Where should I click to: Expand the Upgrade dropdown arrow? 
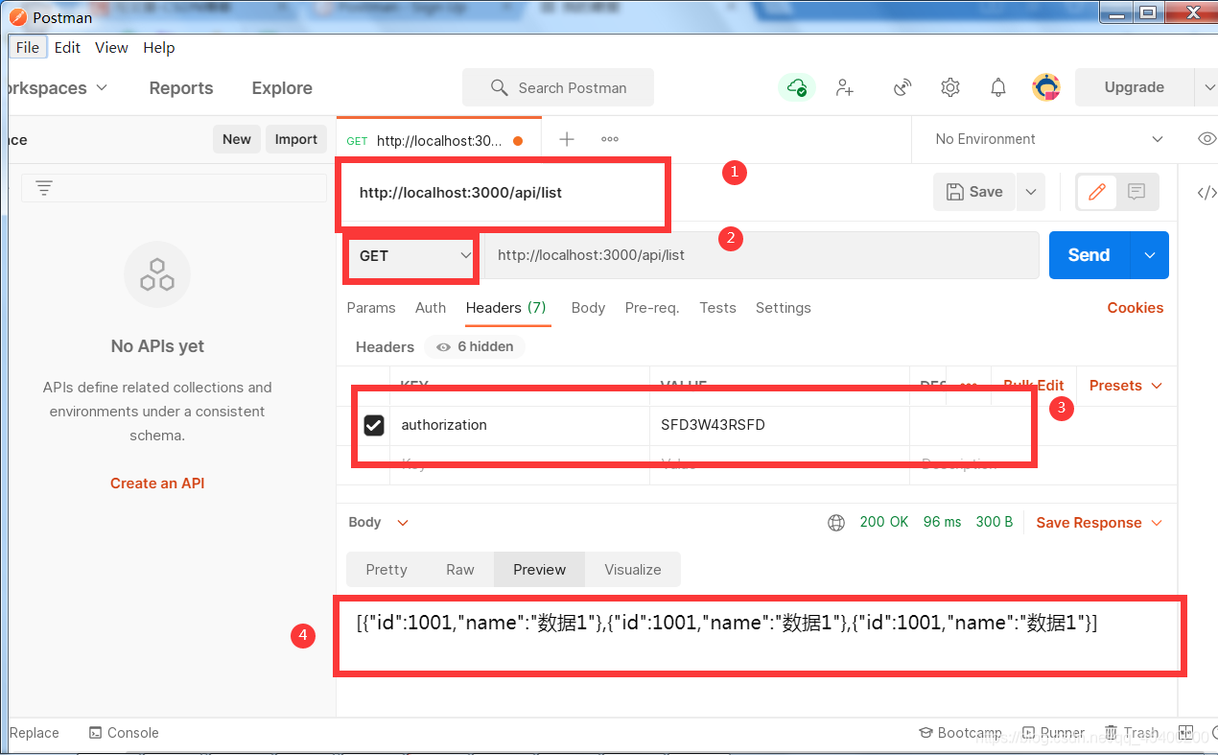pyautogui.click(x=1206, y=87)
